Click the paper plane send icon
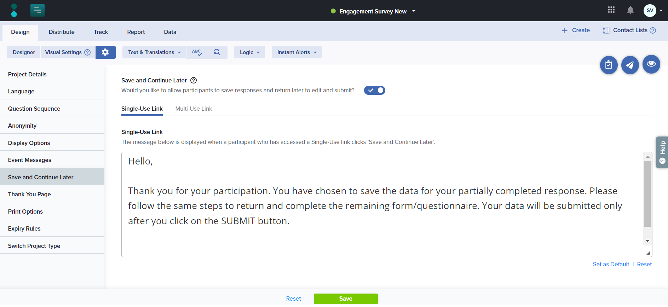668x307 pixels. [x=630, y=65]
